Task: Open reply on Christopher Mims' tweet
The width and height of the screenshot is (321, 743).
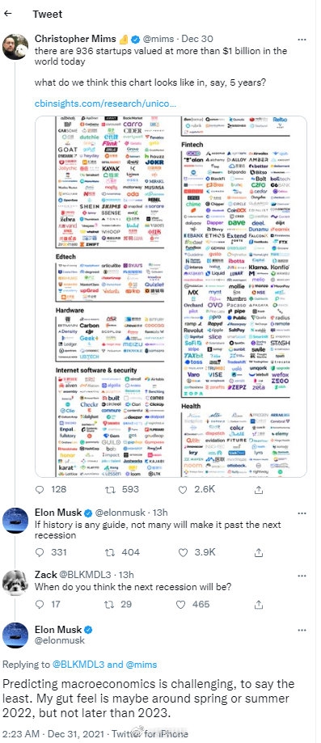Action: click(x=40, y=489)
